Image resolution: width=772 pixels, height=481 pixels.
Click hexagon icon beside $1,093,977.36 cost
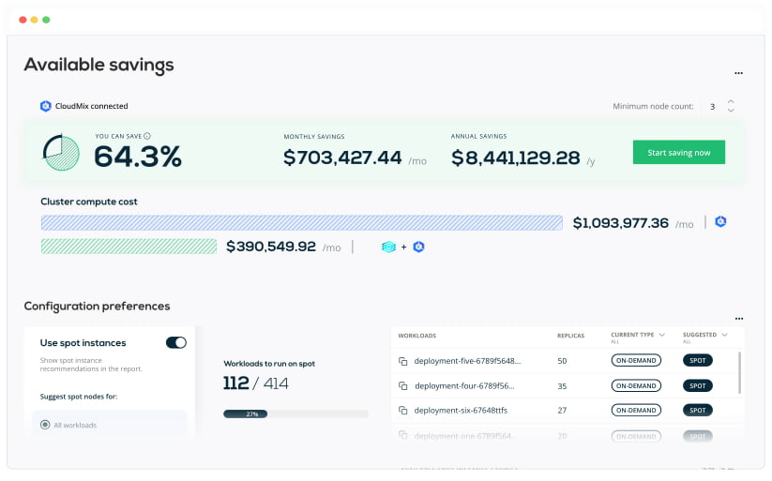[720, 222]
